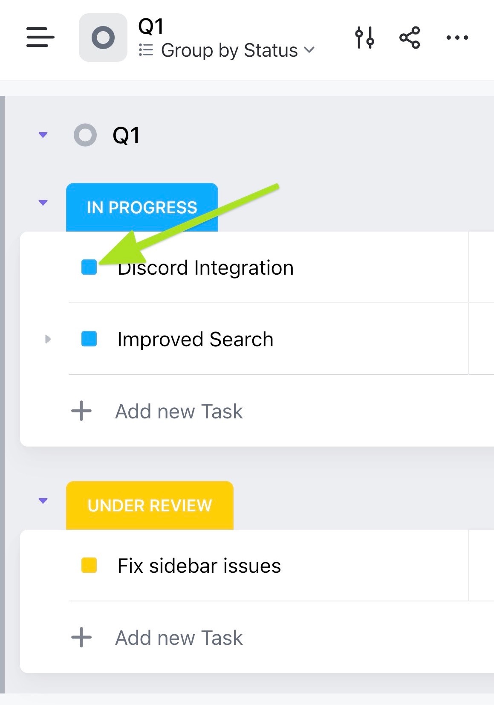Toggle status square of Improved Search

(x=89, y=339)
